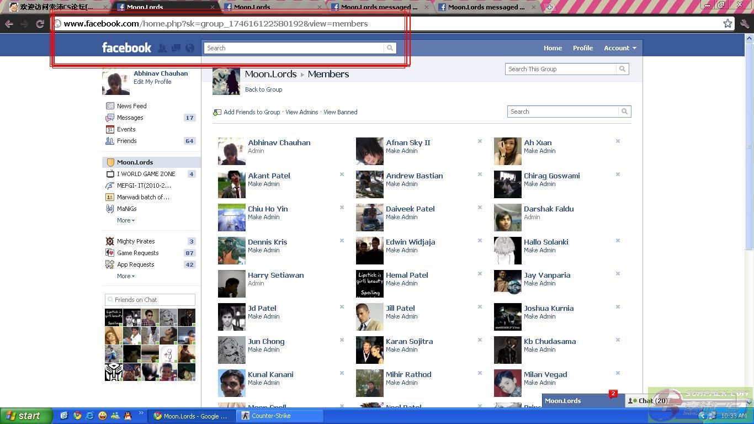Expand More under the groups list
The height and width of the screenshot is (424, 754).
125,220
